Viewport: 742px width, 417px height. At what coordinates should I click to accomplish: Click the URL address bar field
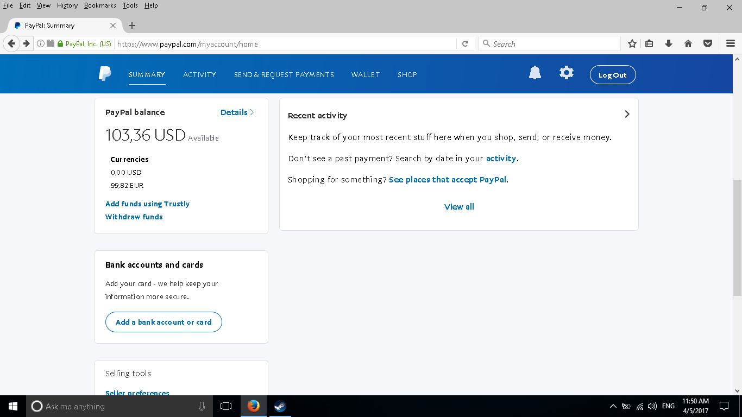pyautogui.click(x=285, y=44)
